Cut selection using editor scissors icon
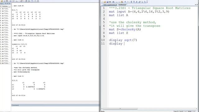Viewport: 199px width, 112px height. click(x=117, y=2)
